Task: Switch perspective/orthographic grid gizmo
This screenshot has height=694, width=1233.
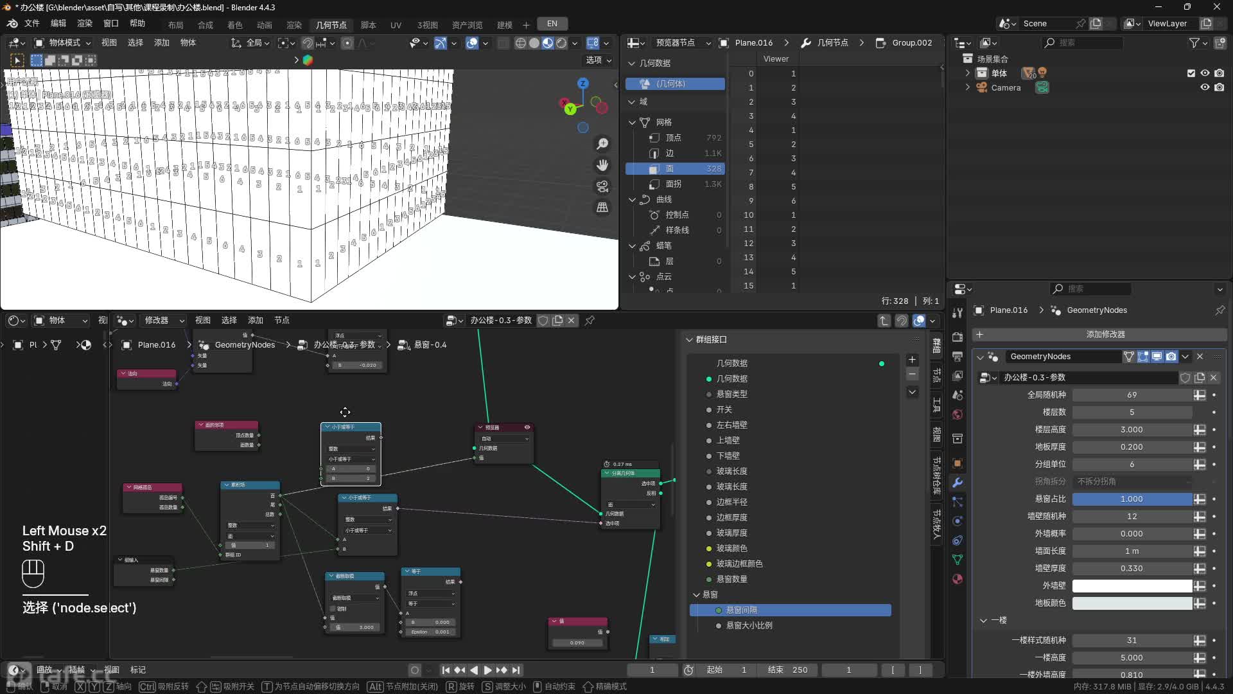Action: tap(602, 208)
